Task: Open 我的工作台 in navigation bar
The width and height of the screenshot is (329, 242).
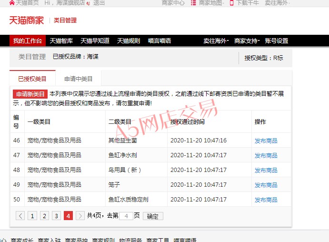Action: coord(27,40)
